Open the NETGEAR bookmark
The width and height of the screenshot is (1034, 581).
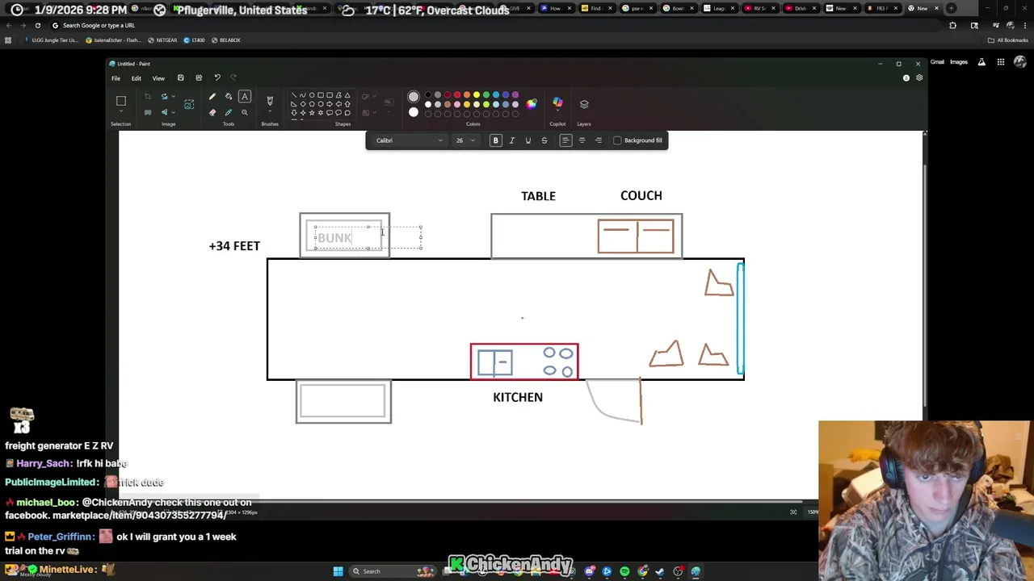point(163,40)
